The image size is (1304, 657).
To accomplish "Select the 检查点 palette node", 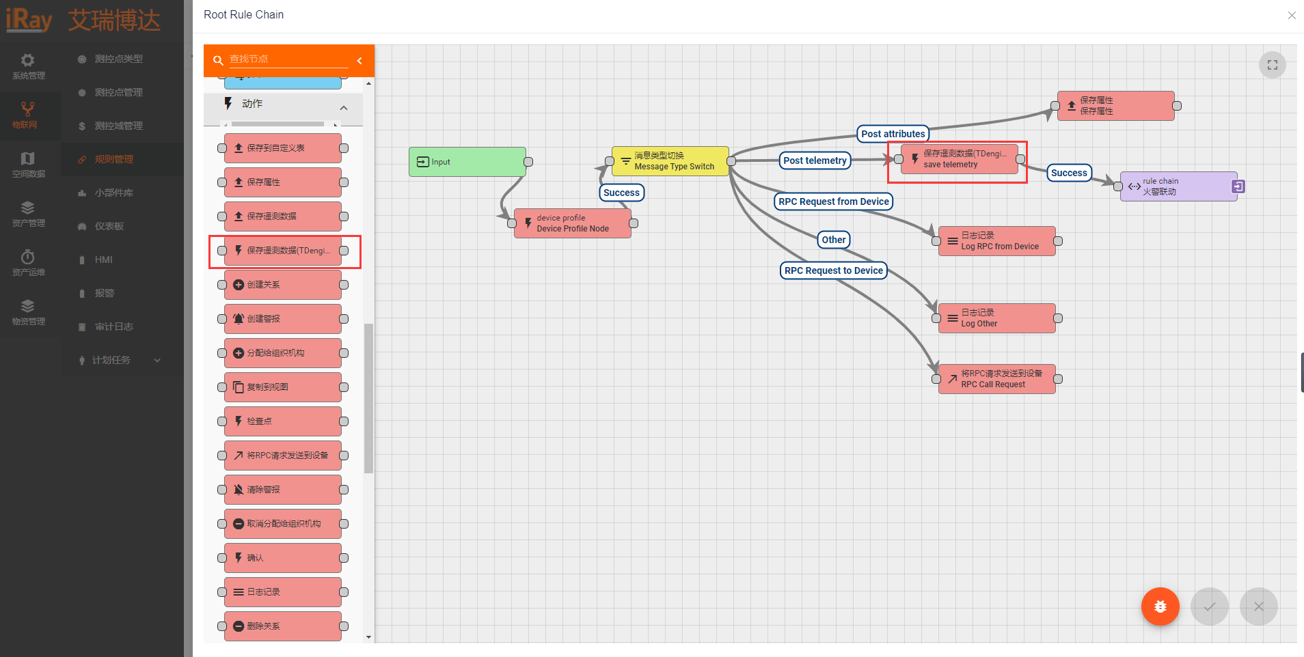I will pyautogui.click(x=283, y=421).
